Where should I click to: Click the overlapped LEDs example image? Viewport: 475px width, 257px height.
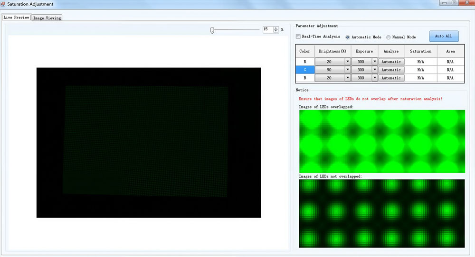click(x=382, y=141)
